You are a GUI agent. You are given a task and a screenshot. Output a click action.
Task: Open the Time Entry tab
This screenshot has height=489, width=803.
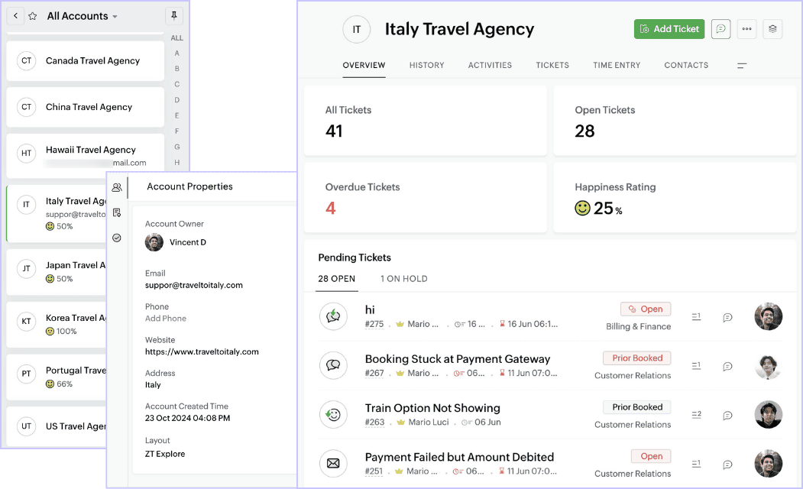point(617,66)
